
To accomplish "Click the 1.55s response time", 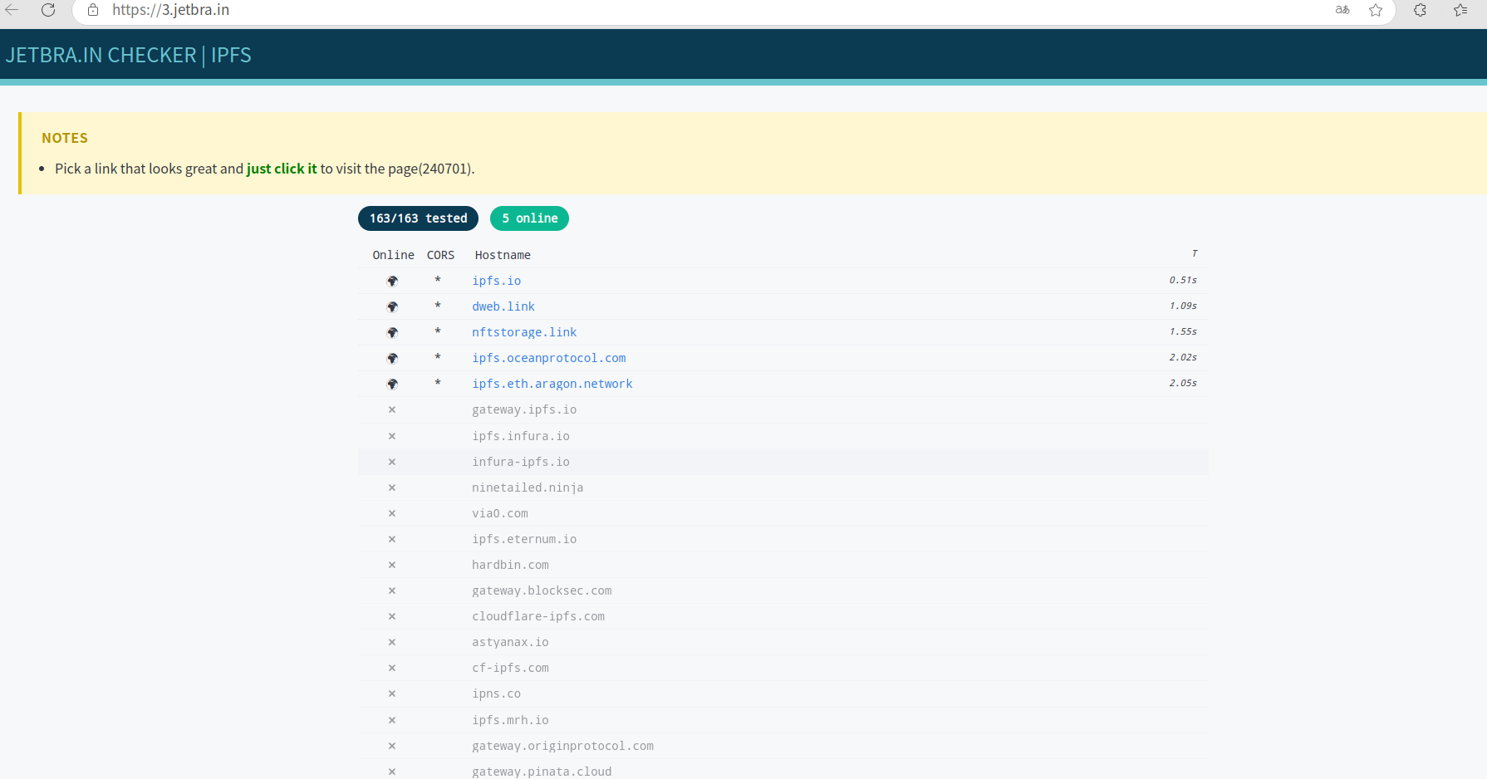I will [1183, 331].
